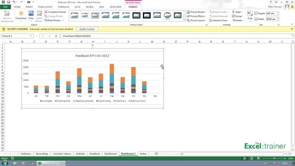This screenshot has width=295, height=166.
Task: Open the Align dropdown
Action: pos(237,12)
